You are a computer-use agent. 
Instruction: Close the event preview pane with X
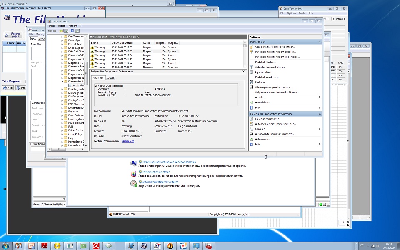(x=243, y=72)
